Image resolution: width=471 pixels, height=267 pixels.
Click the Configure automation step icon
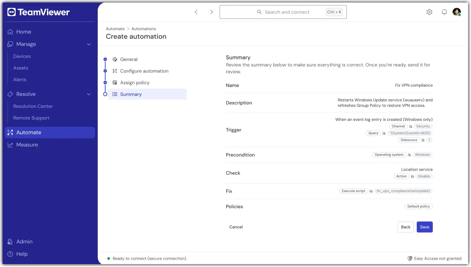[115, 71]
